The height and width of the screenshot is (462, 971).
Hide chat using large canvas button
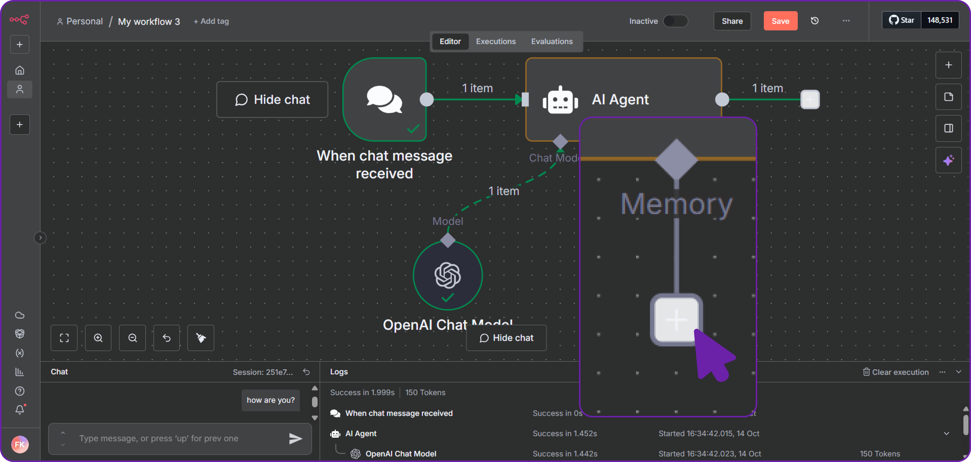272,100
